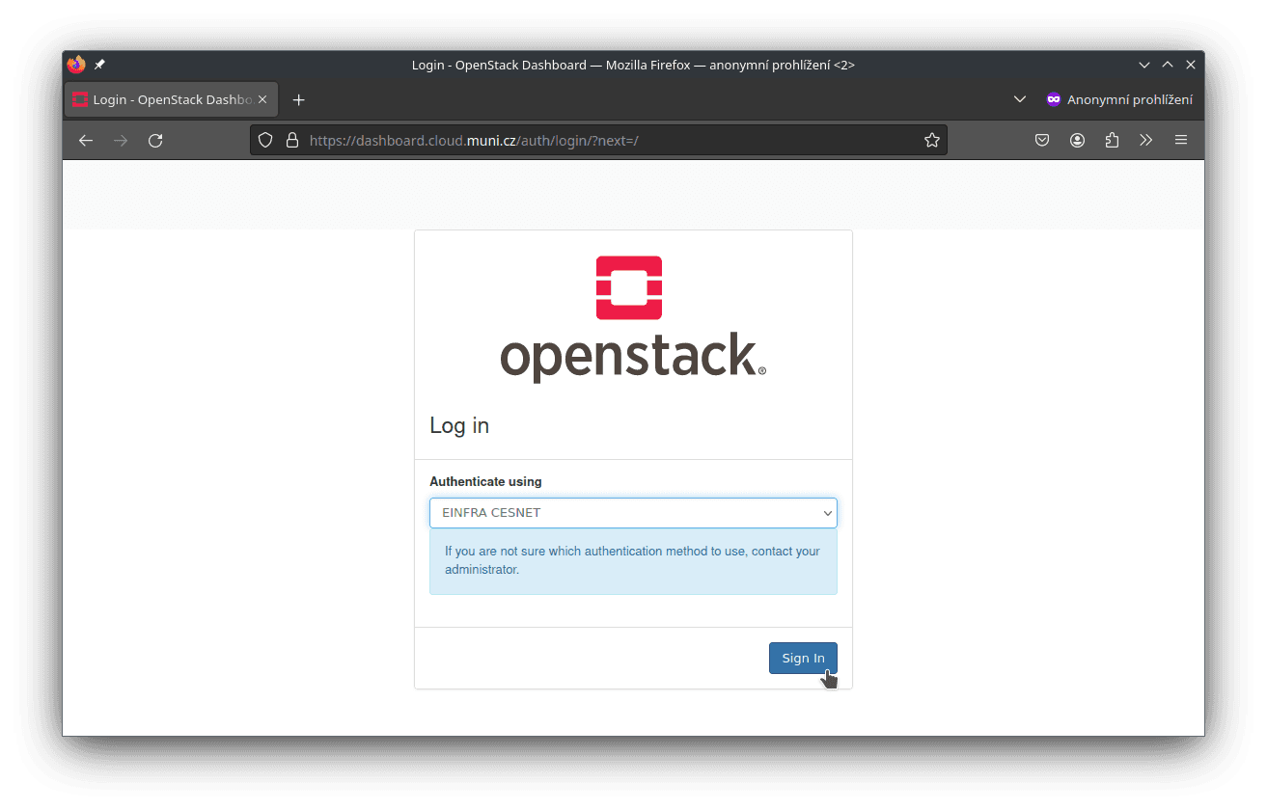Select the Login - OpenStack Dashboard tab

(172, 99)
